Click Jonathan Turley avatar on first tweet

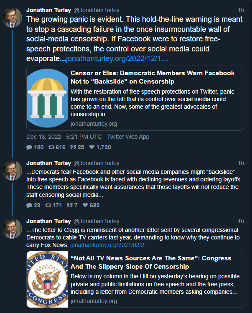click(x=13, y=17)
